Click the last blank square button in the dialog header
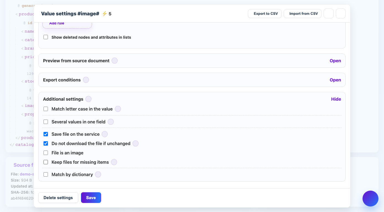This screenshot has width=384, height=212. (x=341, y=13)
